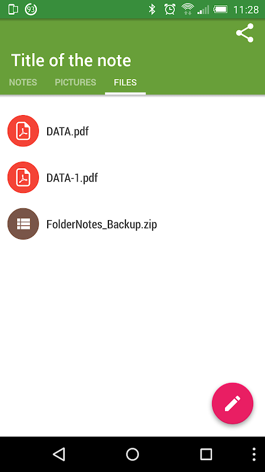This screenshot has width=265, height=472.
Task: Tap the share icon in header
Action: (x=244, y=33)
